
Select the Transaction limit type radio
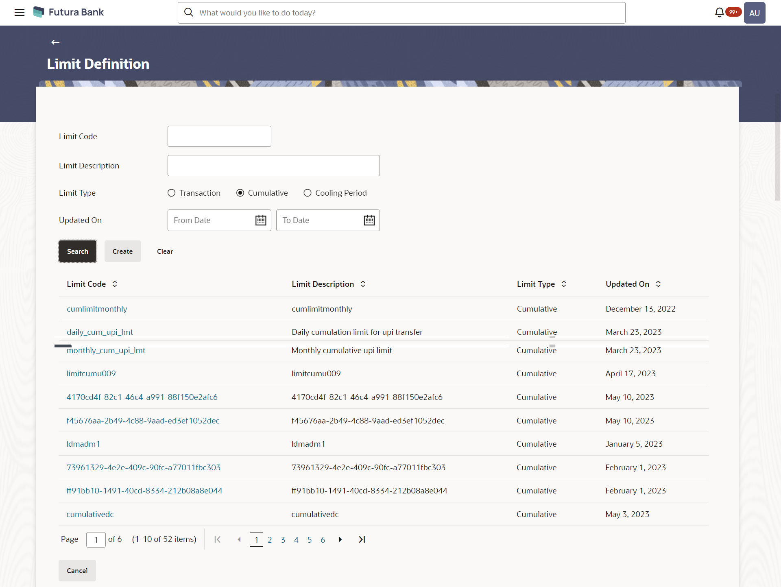coord(172,193)
